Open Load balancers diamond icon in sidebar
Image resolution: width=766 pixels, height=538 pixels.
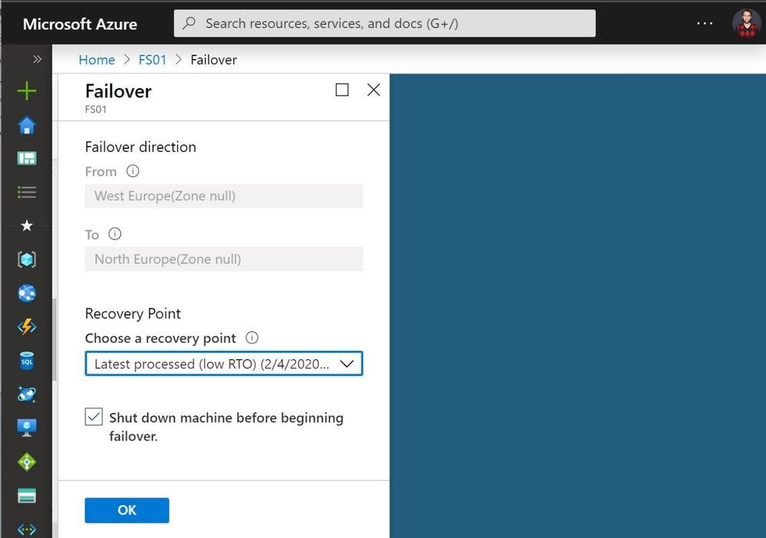pyautogui.click(x=26, y=462)
